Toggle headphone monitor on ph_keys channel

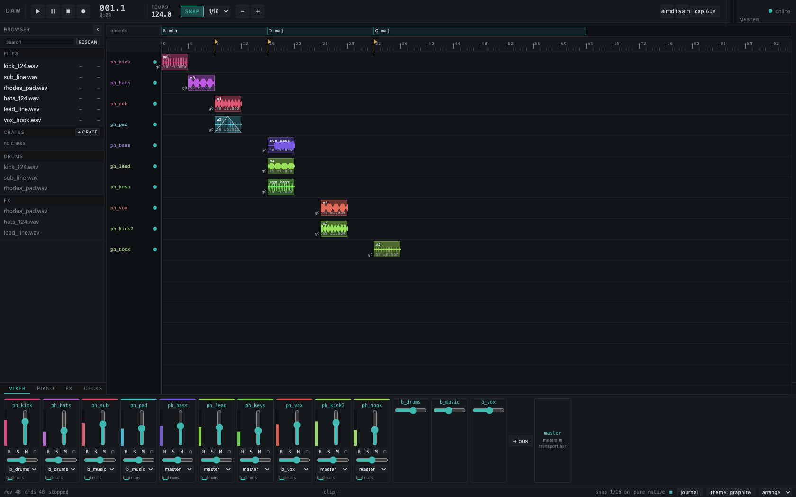[x=268, y=452]
